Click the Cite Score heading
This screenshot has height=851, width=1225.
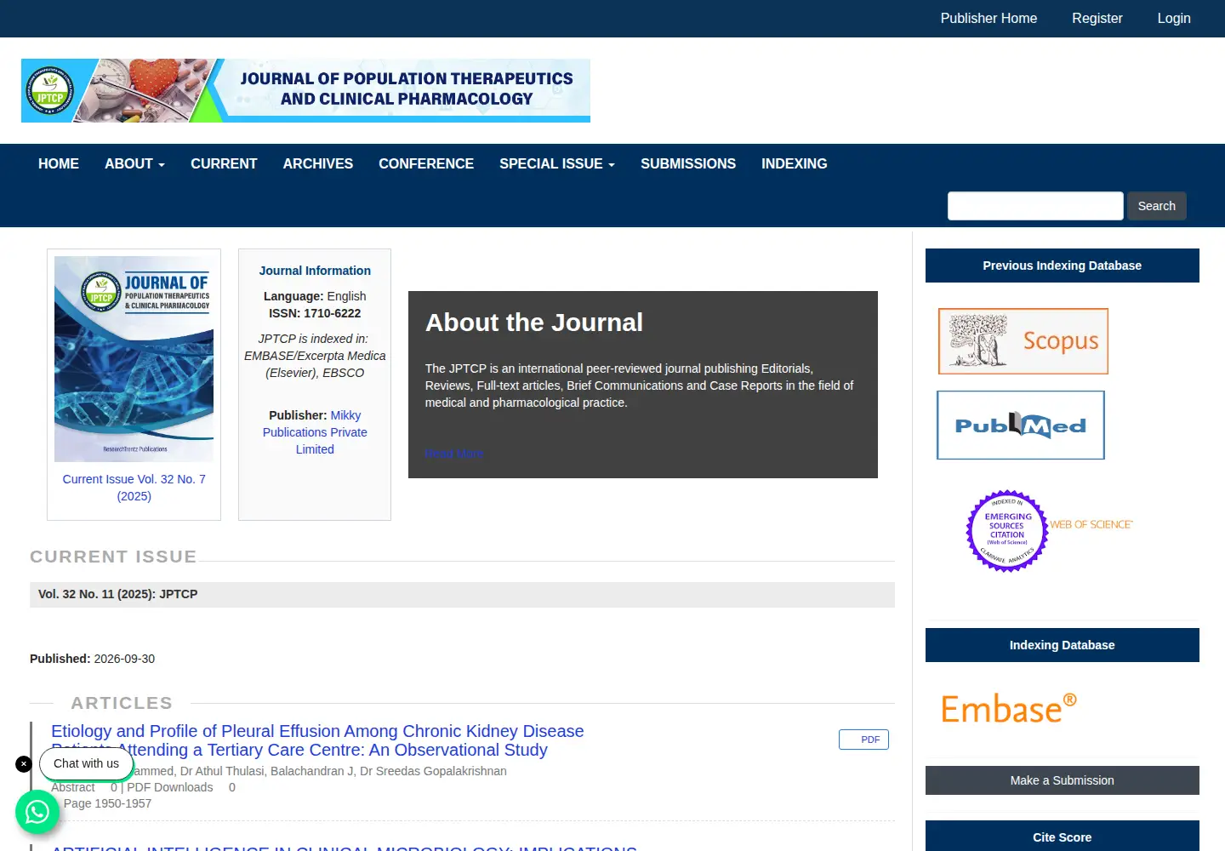[x=1063, y=837]
